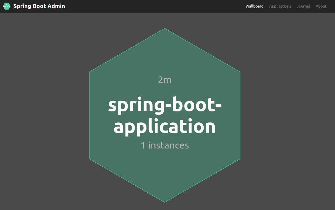The width and height of the screenshot is (335, 210).
Task: Click the "2m" uptime text
Action: click(x=165, y=80)
